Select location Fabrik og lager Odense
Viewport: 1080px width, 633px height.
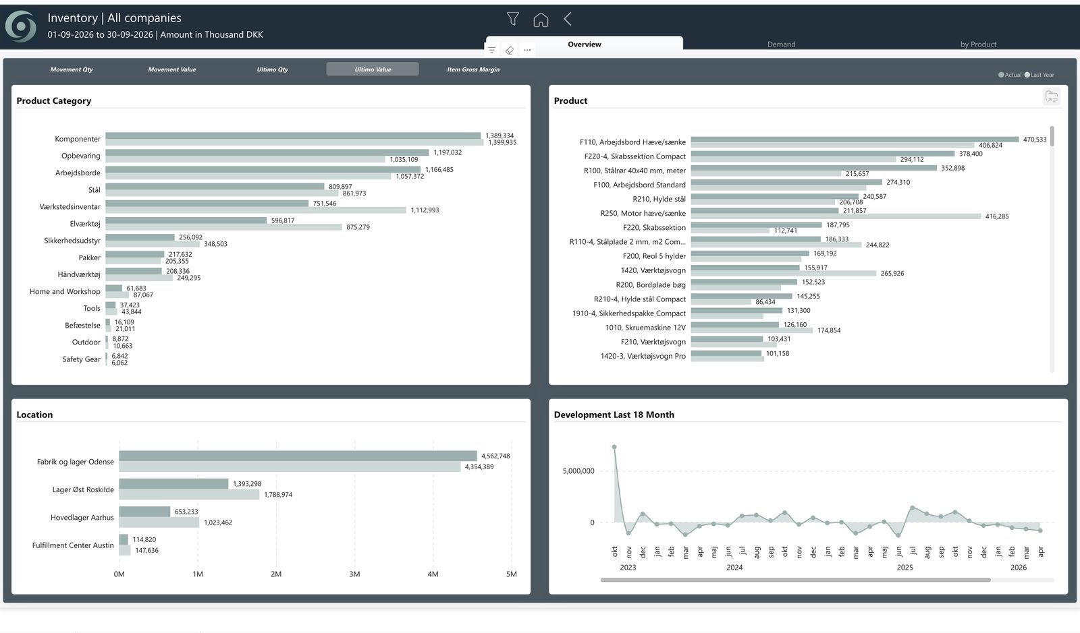point(76,462)
